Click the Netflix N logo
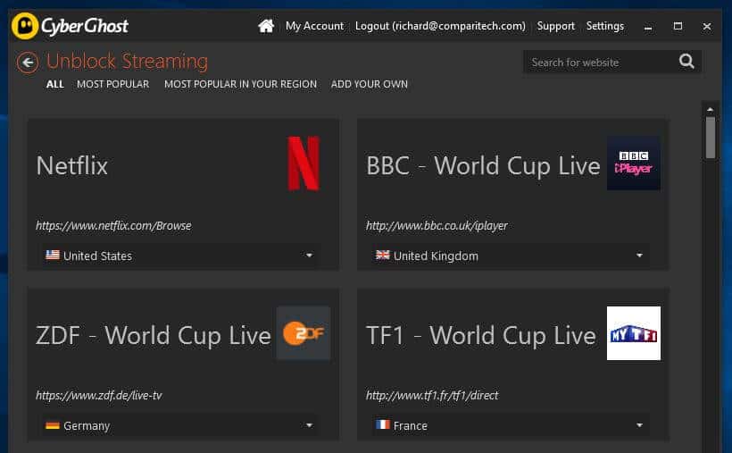 (304, 164)
